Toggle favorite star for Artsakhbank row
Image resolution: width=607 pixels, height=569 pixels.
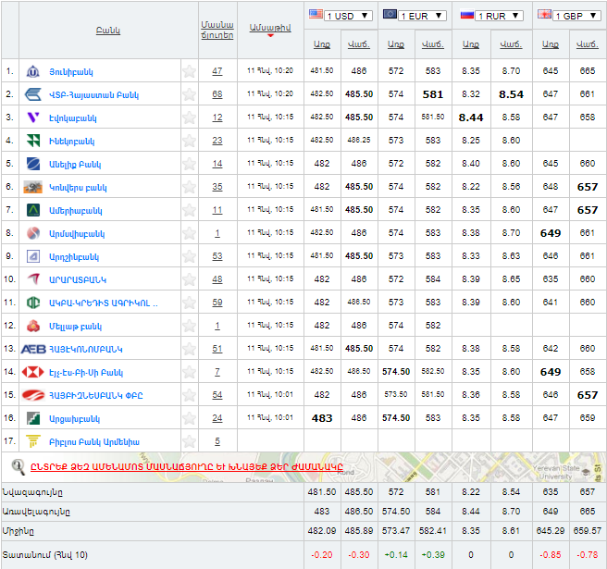tap(190, 418)
